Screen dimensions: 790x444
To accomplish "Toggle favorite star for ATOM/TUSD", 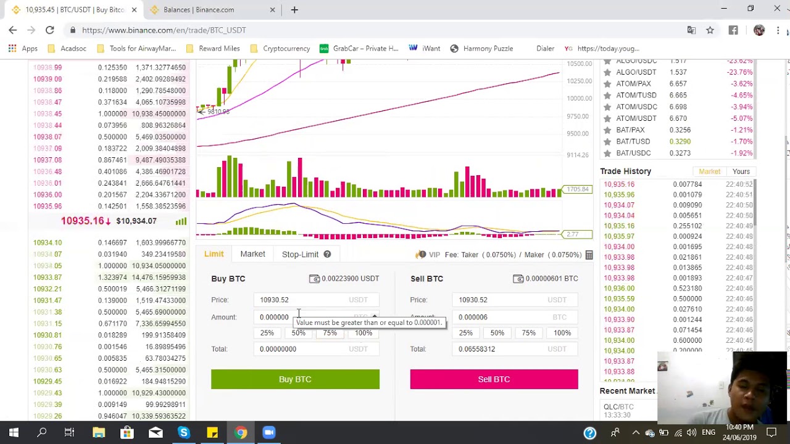I will pos(607,96).
